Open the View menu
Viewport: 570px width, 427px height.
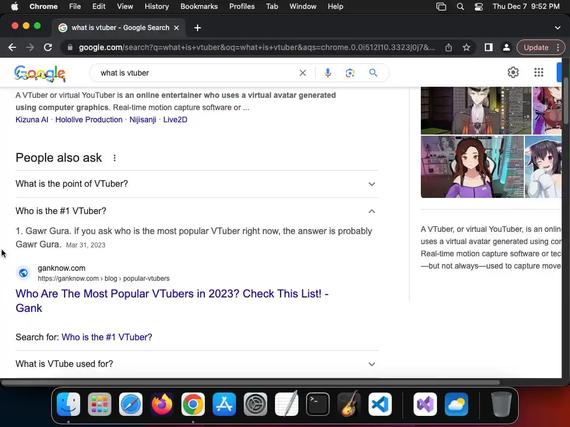click(125, 6)
